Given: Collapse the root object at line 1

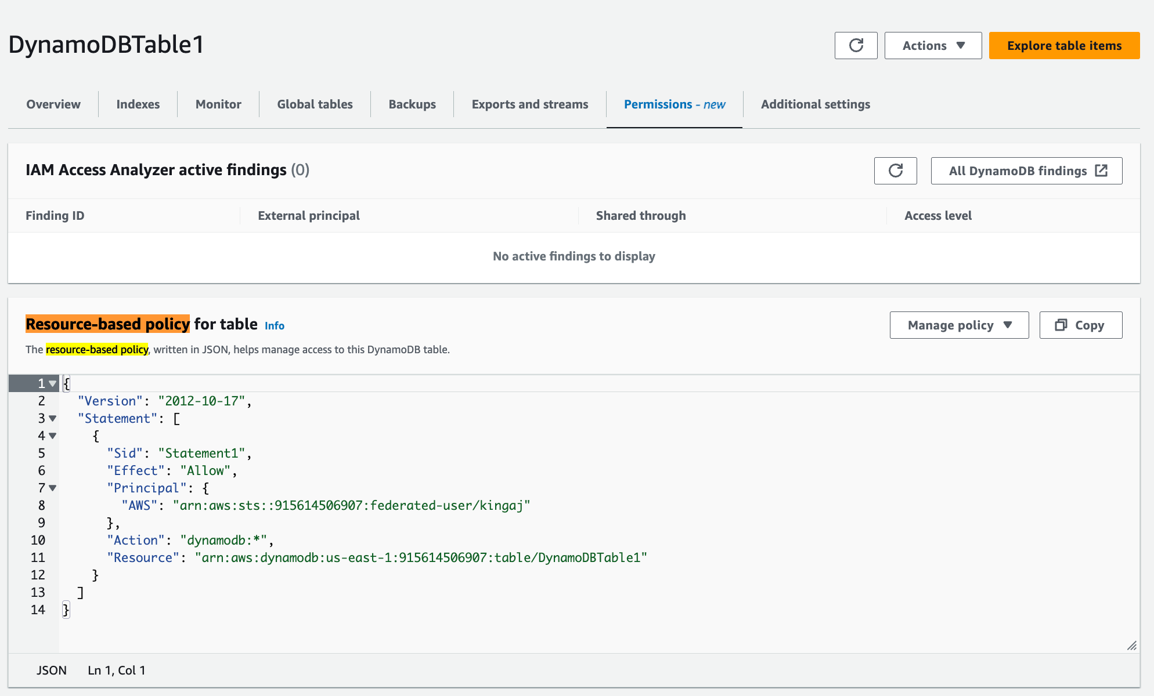Looking at the screenshot, I should [53, 383].
